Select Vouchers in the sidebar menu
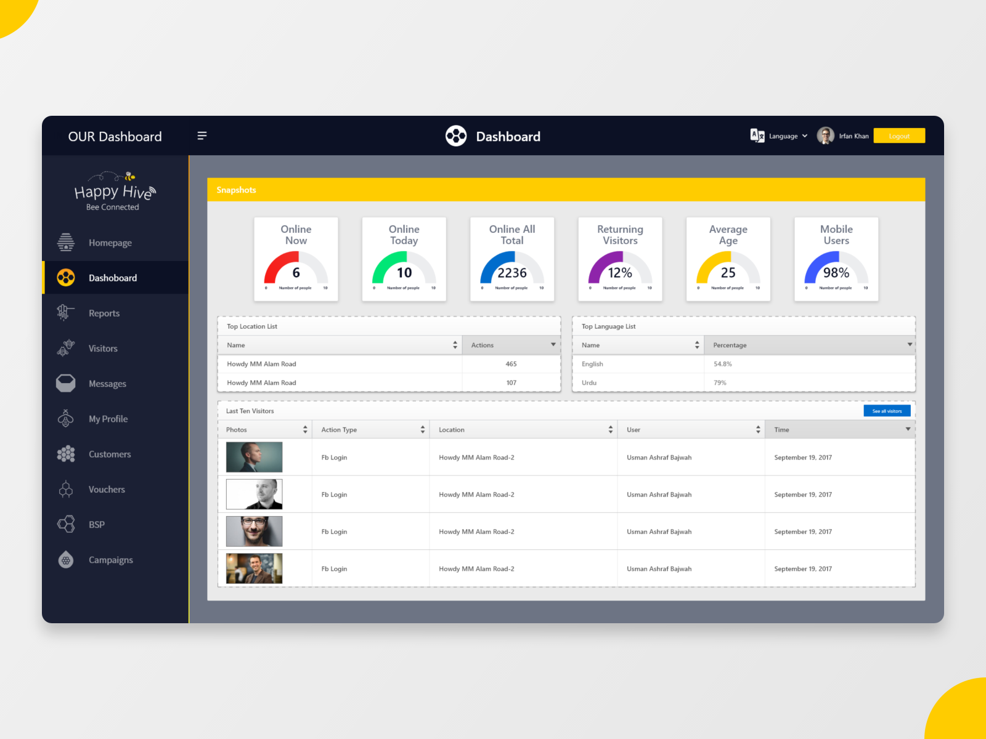This screenshot has width=986, height=739. pos(106,489)
